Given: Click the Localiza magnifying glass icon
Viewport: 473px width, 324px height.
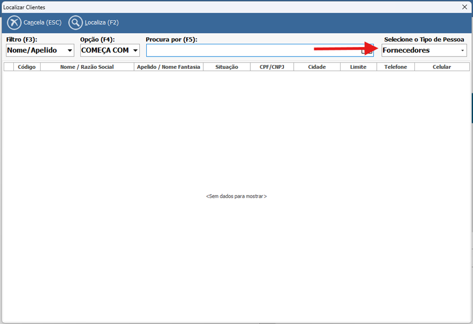Looking at the screenshot, I should tap(76, 23).
